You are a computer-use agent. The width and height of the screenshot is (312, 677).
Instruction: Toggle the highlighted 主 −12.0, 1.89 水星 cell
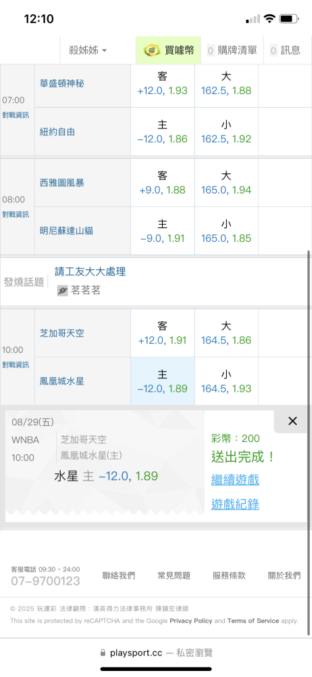163,381
